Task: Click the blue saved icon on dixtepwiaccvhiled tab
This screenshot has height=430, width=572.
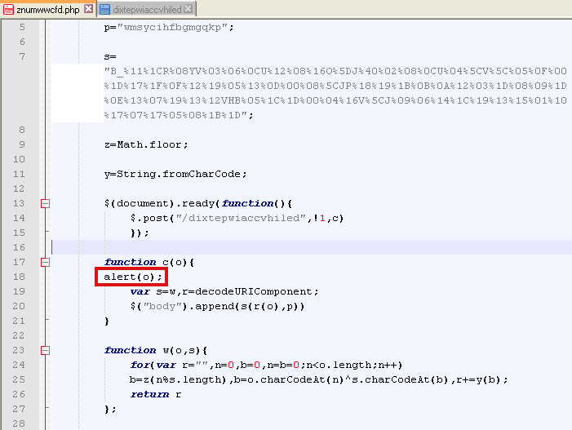Action: [105, 9]
